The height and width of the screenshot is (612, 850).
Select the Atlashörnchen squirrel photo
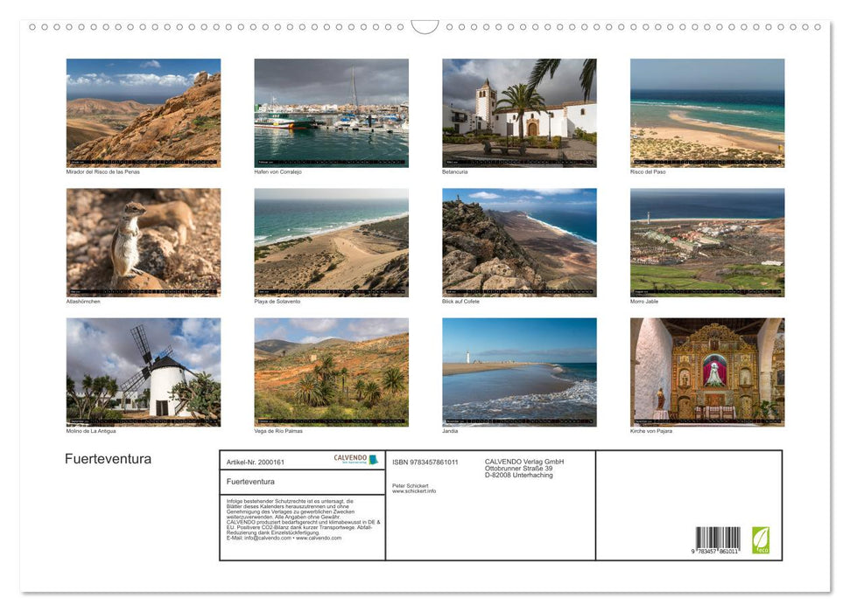tap(143, 242)
